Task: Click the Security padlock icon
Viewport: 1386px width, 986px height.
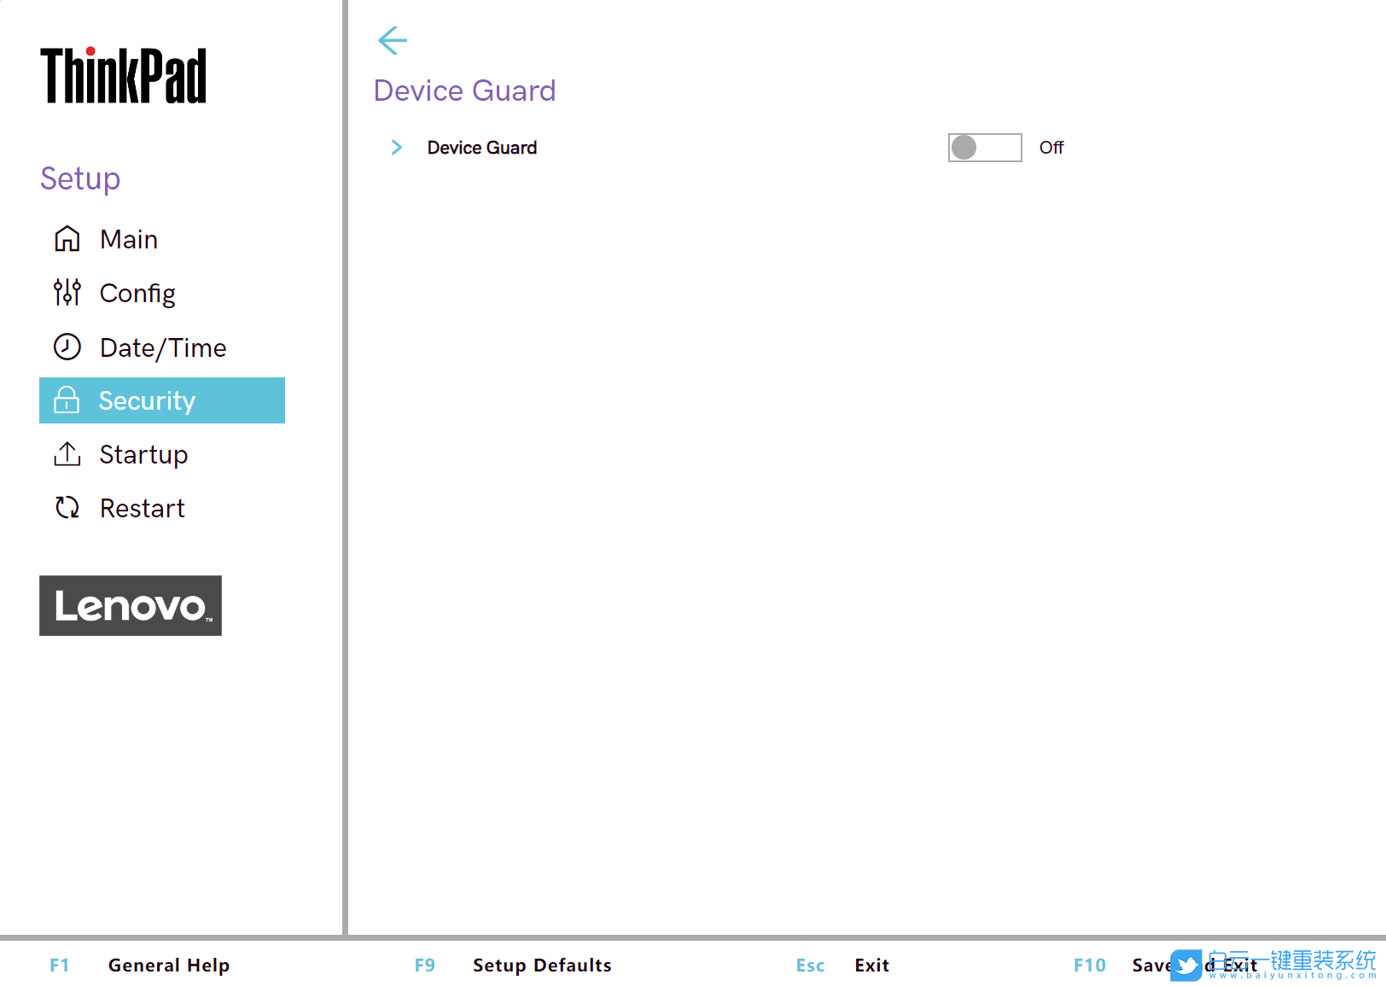Action: [x=67, y=400]
